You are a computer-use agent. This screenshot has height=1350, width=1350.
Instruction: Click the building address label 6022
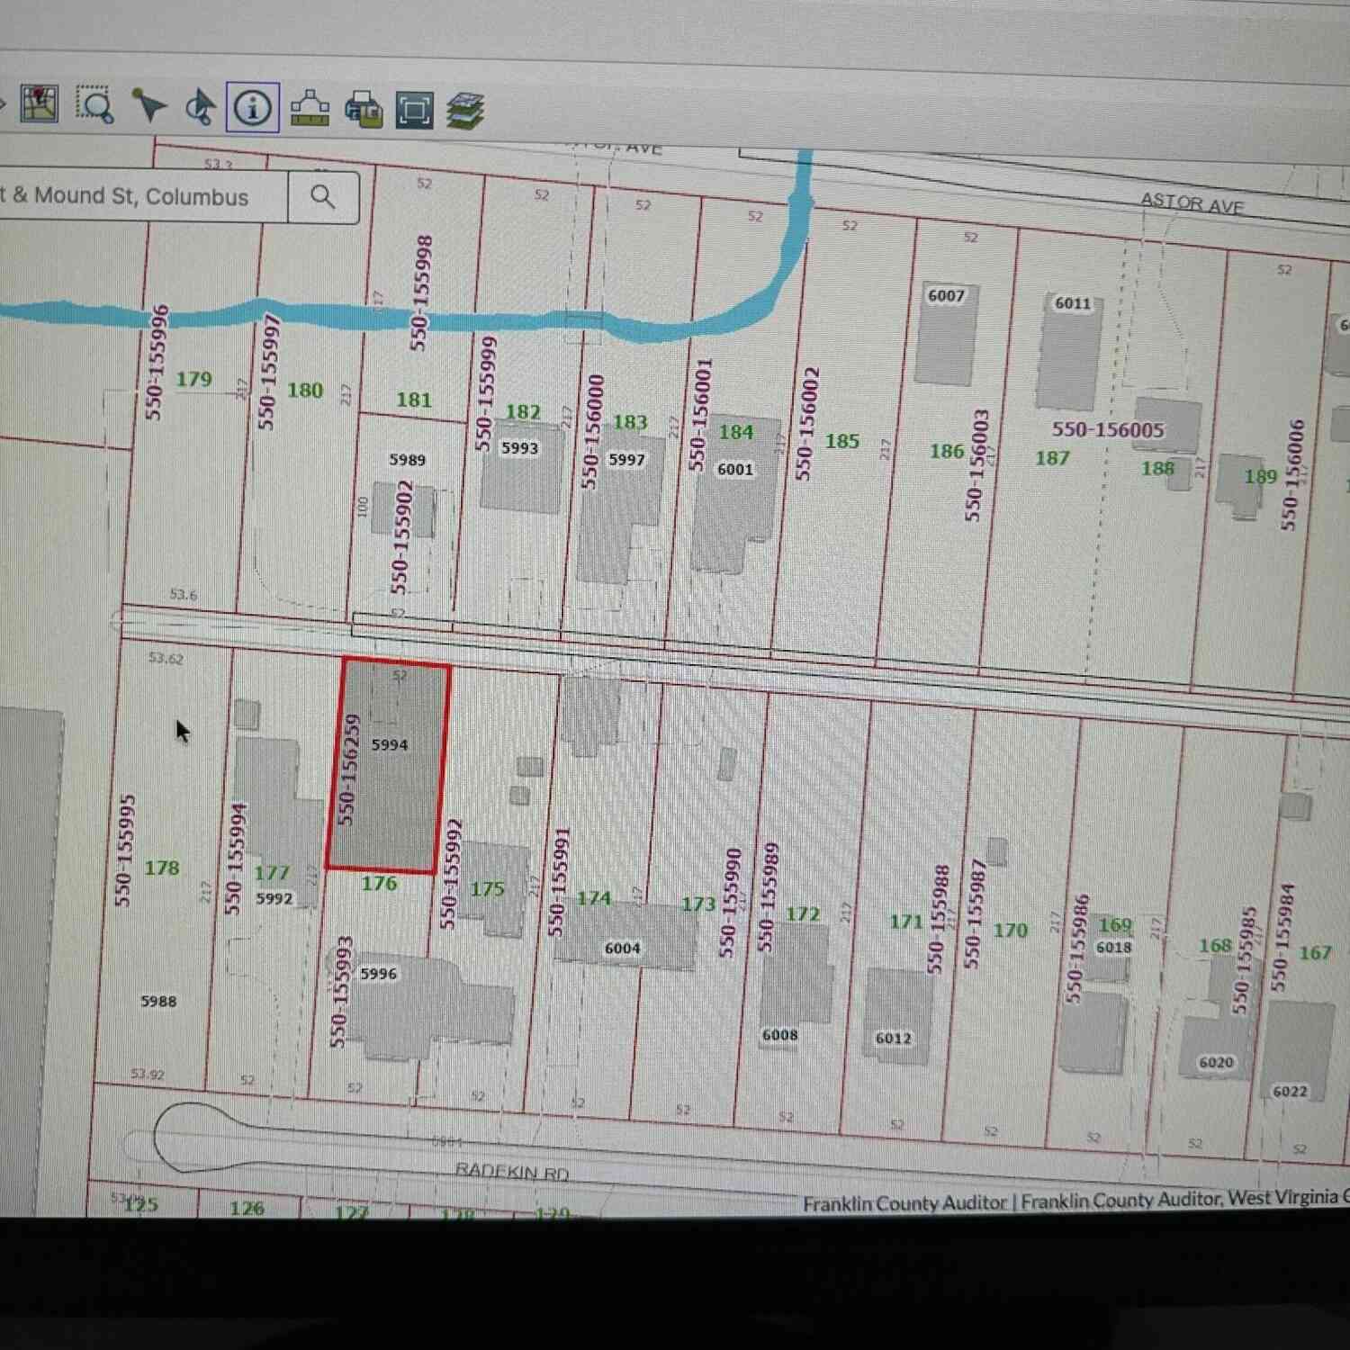click(1289, 1092)
